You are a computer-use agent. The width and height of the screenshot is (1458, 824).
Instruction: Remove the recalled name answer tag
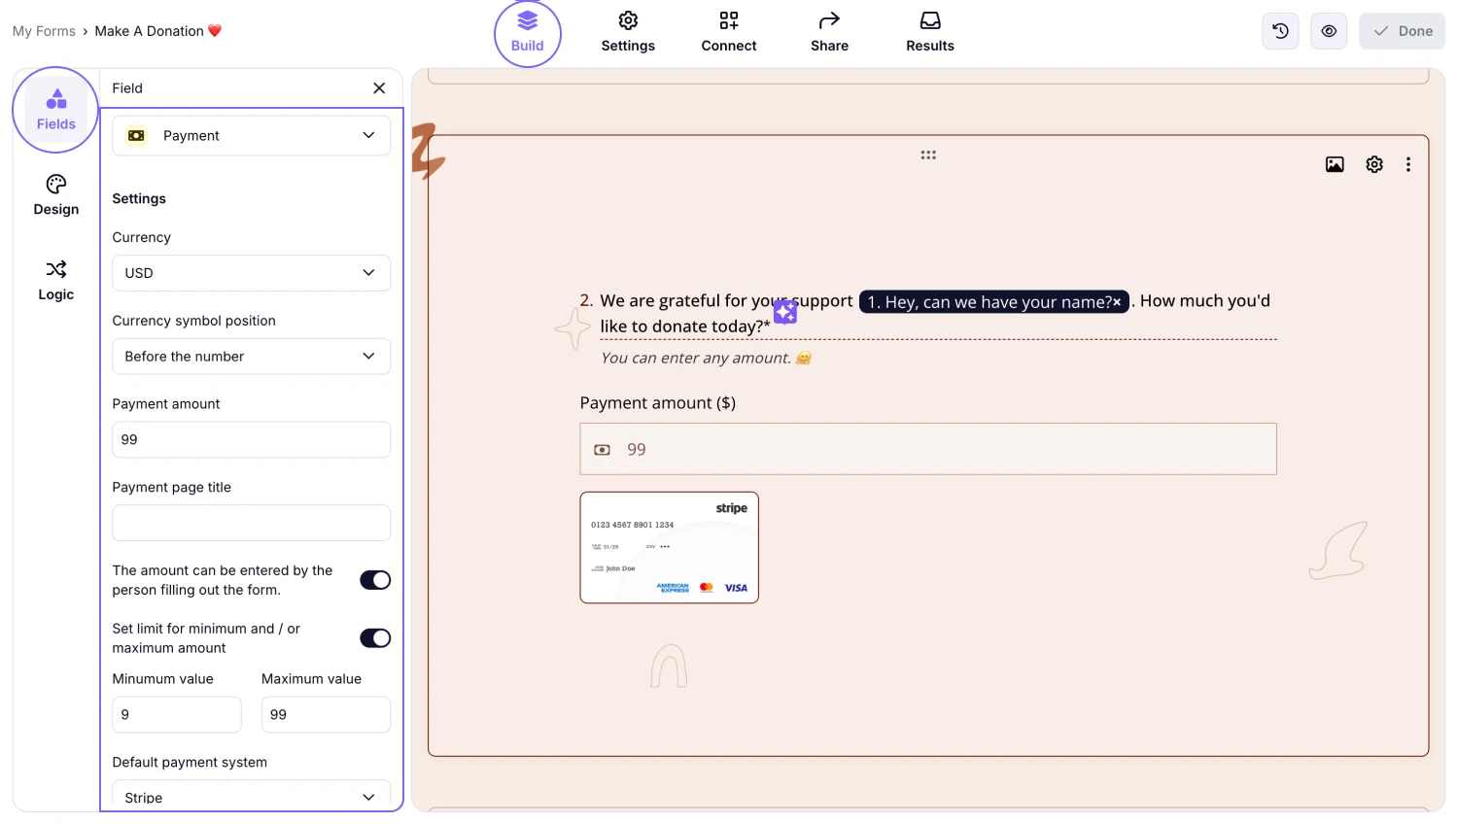point(1117,302)
